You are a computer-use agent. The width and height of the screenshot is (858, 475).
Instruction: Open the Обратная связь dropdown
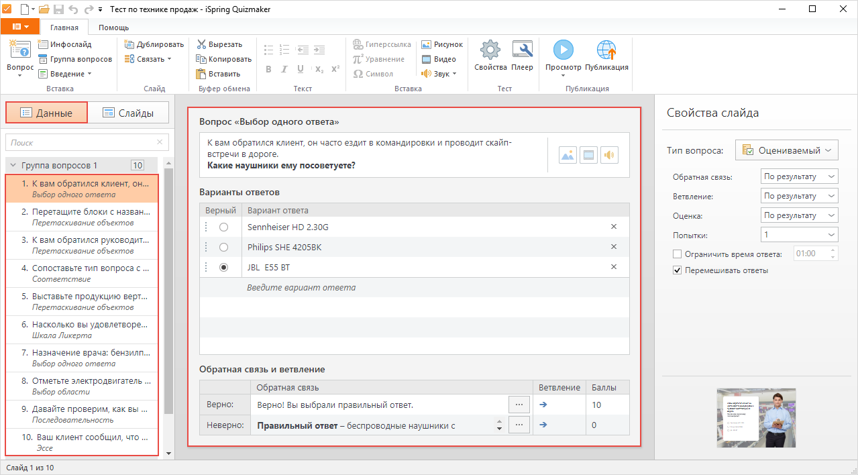tap(800, 176)
